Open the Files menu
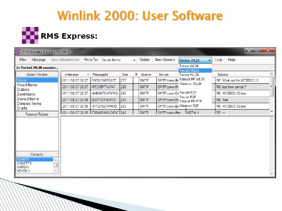282x211 pixels. tap(23, 60)
